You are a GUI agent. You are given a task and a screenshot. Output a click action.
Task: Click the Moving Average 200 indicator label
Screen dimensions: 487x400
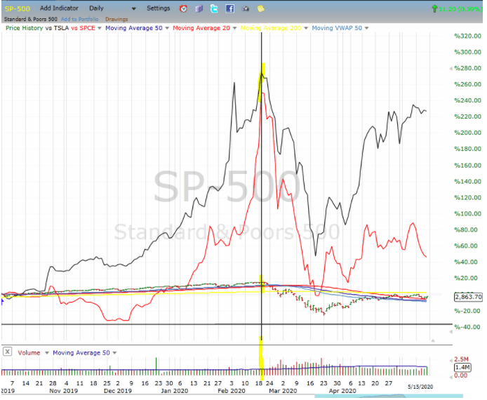point(271,28)
